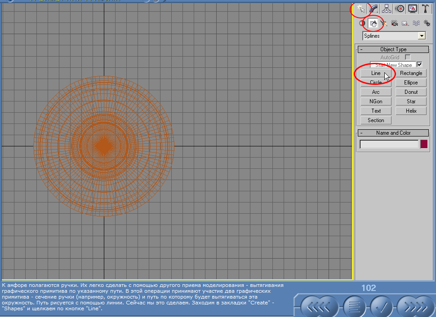Click the NGon spline button

376,101
